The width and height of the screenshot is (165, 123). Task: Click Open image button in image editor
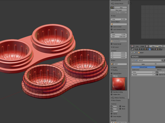pos(159,46)
